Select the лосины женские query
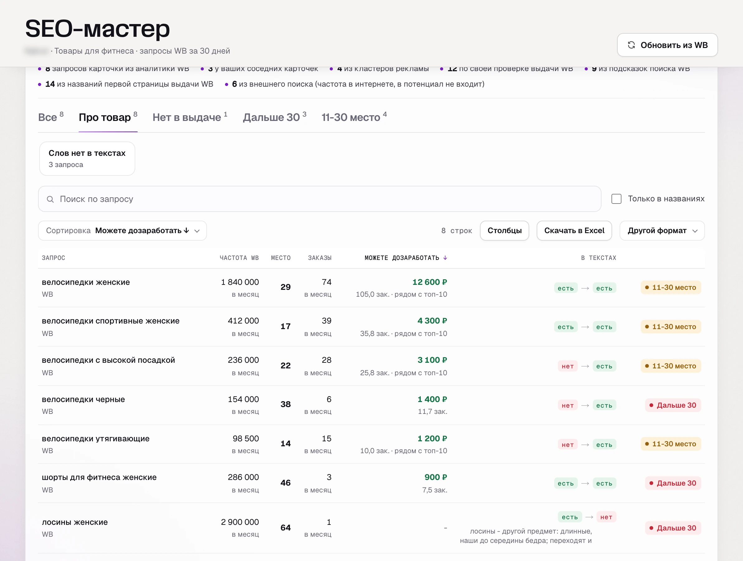This screenshot has height=561, width=743. pyautogui.click(x=74, y=522)
